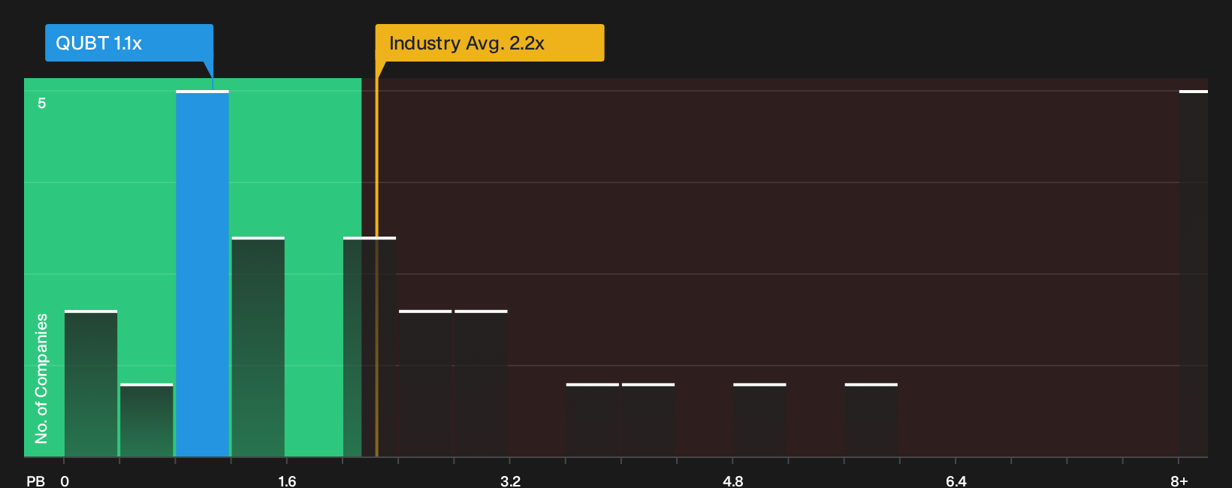Image resolution: width=1232 pixels, height=488 pixels.
Task: Click the first bar at PB 0
Action: pos(91,383)
